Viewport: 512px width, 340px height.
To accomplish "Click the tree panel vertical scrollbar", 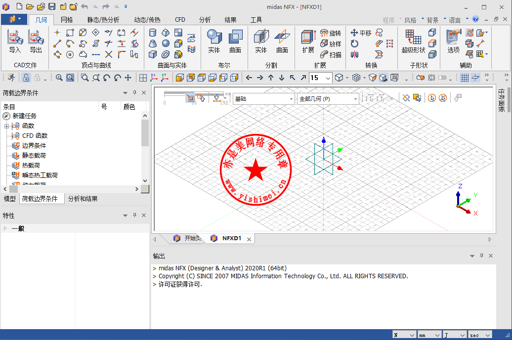I will [x=145, y=132].
